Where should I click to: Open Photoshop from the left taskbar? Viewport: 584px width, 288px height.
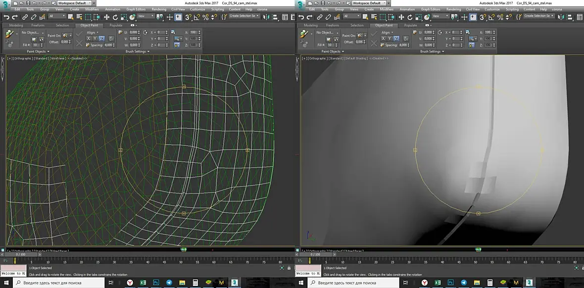pyautogui.click(x=156, y=283)
